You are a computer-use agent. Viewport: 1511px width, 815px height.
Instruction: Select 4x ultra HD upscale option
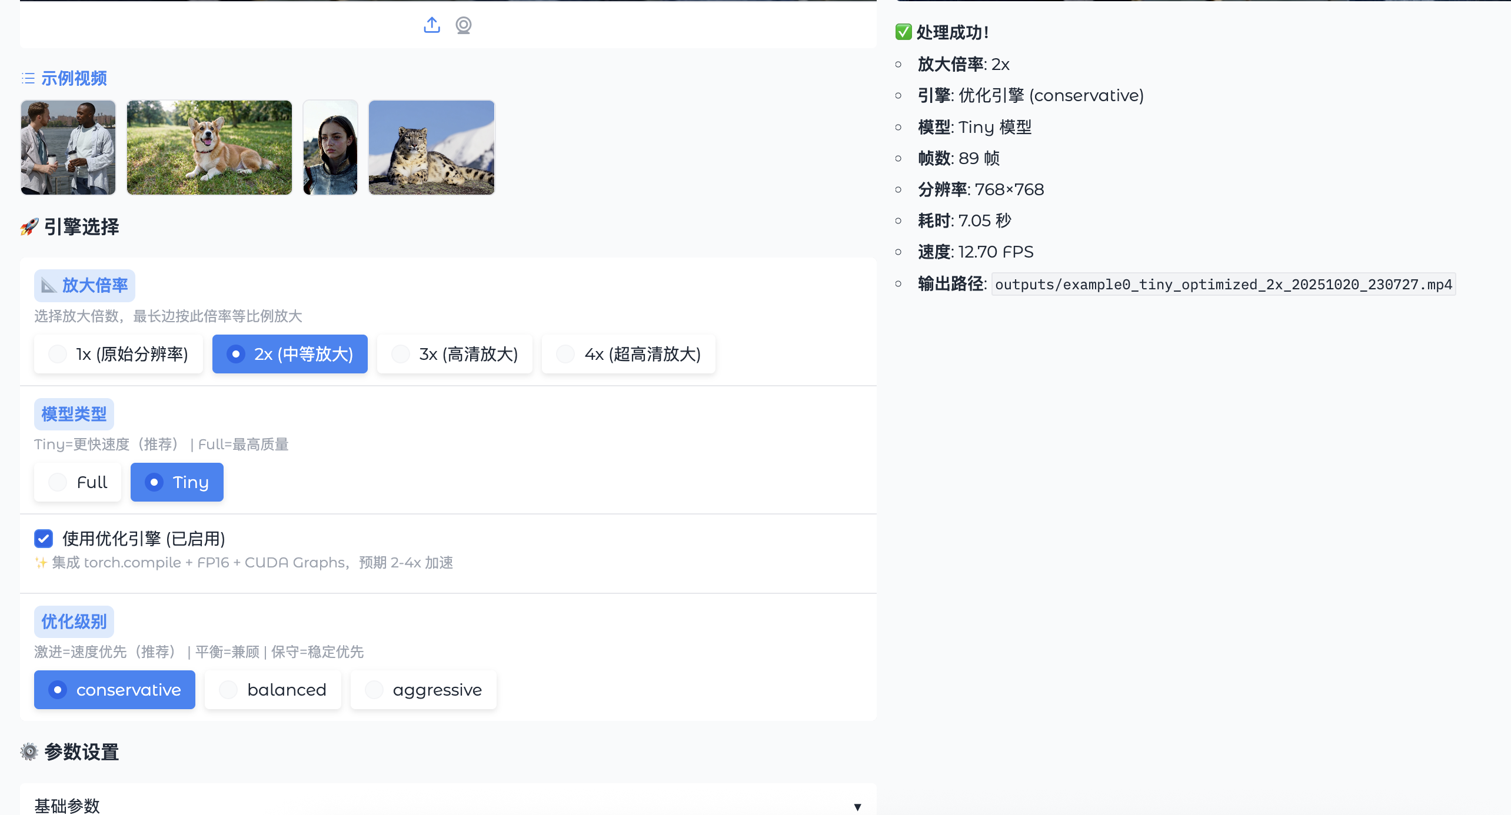628,354
